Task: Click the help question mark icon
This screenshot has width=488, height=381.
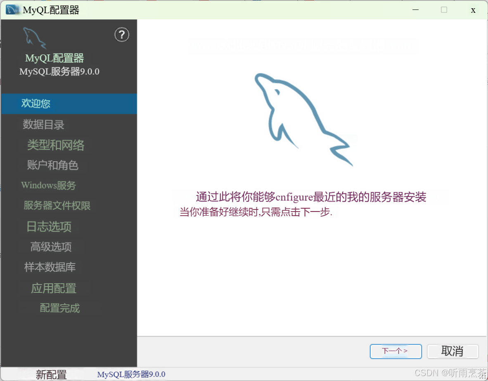Action: 122,35
